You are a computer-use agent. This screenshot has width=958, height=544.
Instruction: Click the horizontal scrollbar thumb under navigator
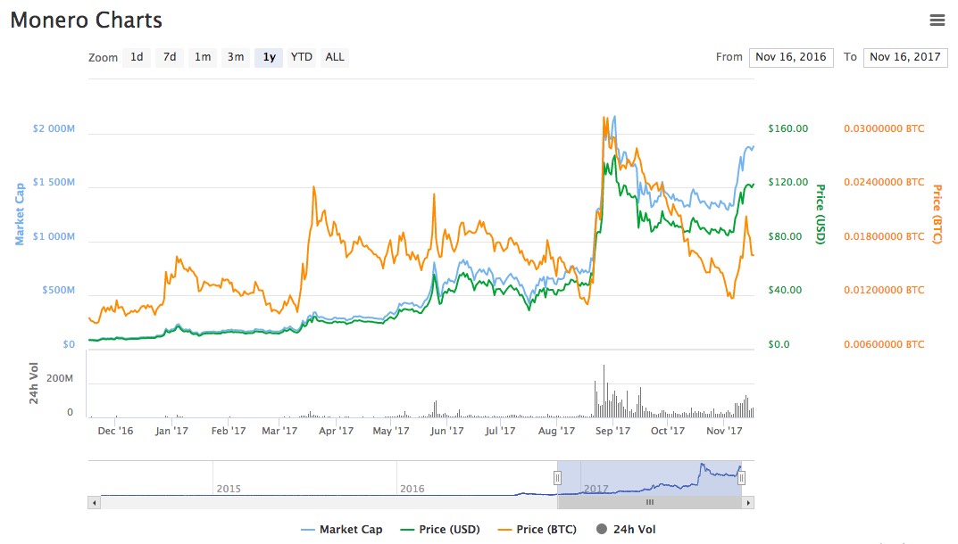(x=649, y=503)
